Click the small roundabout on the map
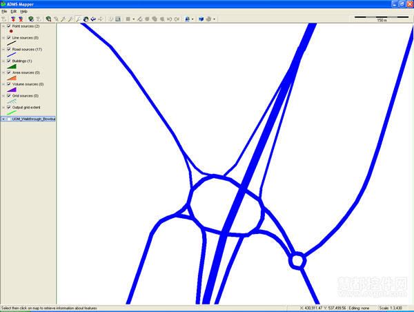Screen dimensions: 414x312 [x=297, y=260]
